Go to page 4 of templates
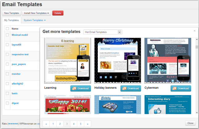The height and width of the screenshot is (129, 199). (73, 124)
